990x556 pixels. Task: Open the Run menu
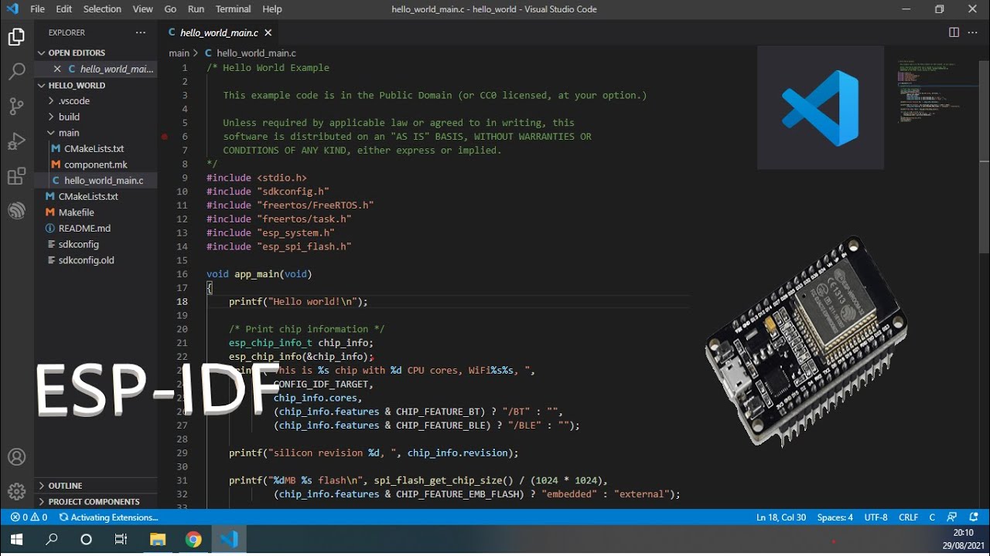click(196, 9)
